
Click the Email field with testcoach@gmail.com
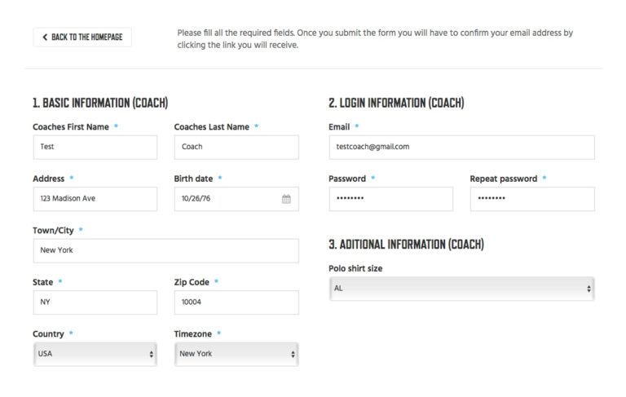point(462,148)
